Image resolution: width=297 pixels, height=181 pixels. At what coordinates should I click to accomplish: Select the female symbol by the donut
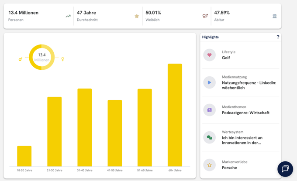tap(63, 59)
